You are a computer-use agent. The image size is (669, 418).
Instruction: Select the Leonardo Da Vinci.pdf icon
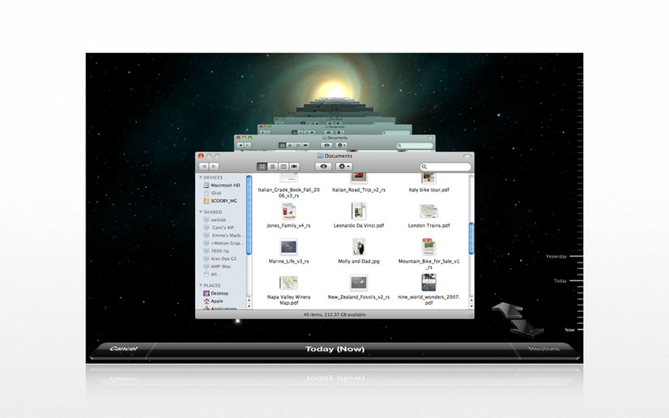coord(359,211)
